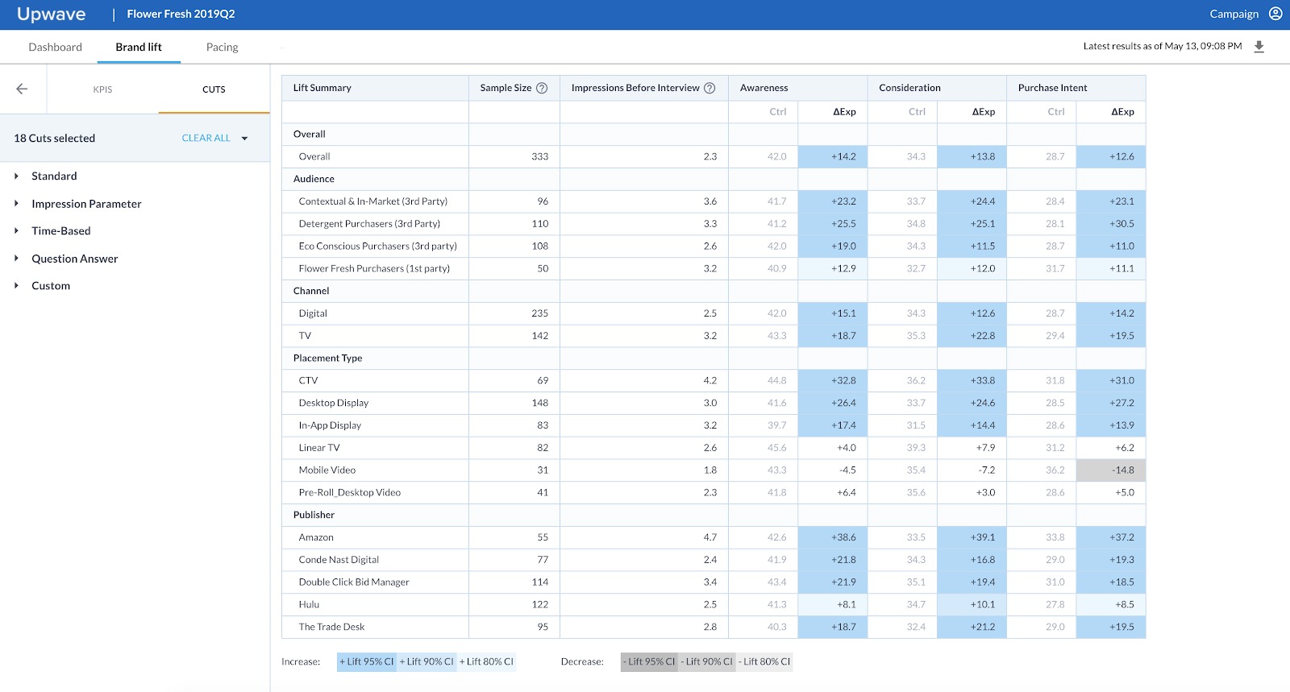1290x692 pixels.
Task: Click the Amazon publisher row label
Action: click(x=316, y=537)
